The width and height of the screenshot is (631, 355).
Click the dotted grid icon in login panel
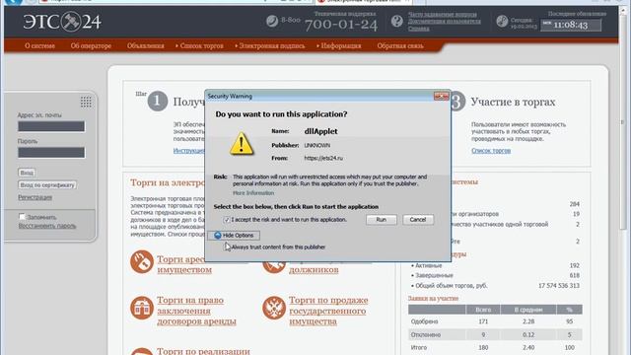86,102
